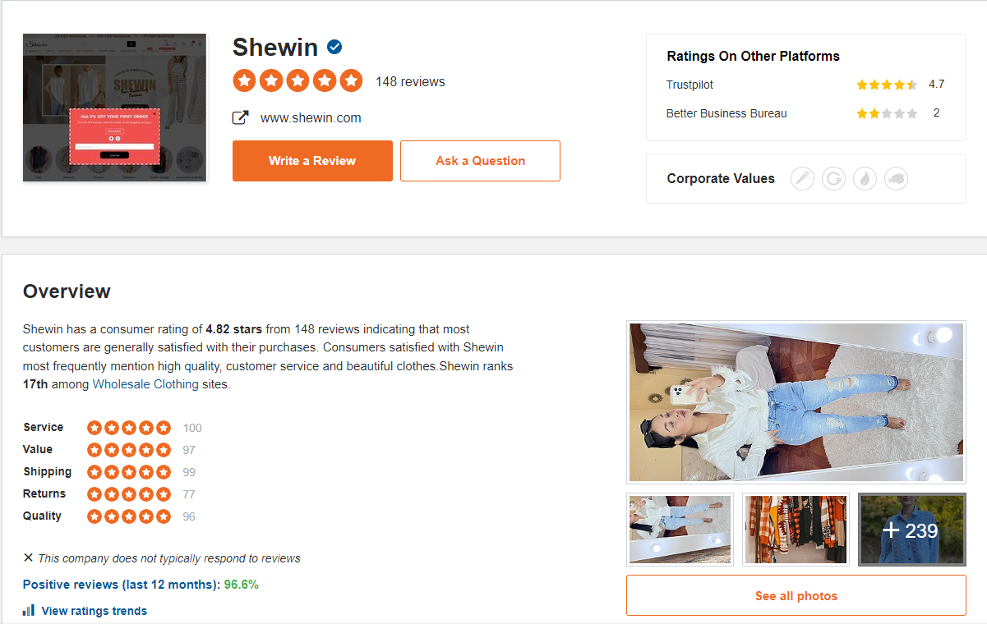
Task: Click the microphone corporate value icon
Action: 802,178
